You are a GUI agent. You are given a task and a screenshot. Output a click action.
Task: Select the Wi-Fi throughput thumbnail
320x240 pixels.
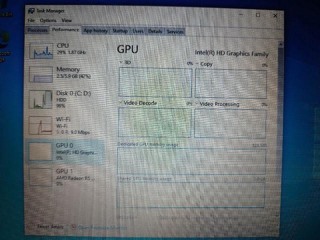click(x=40, y=125)
